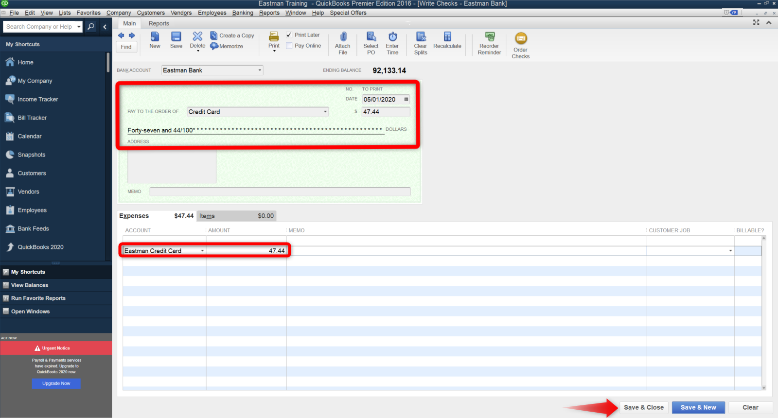Open the date calendar picker
This screenshot has width=778, height=418.
pos(406,99)
